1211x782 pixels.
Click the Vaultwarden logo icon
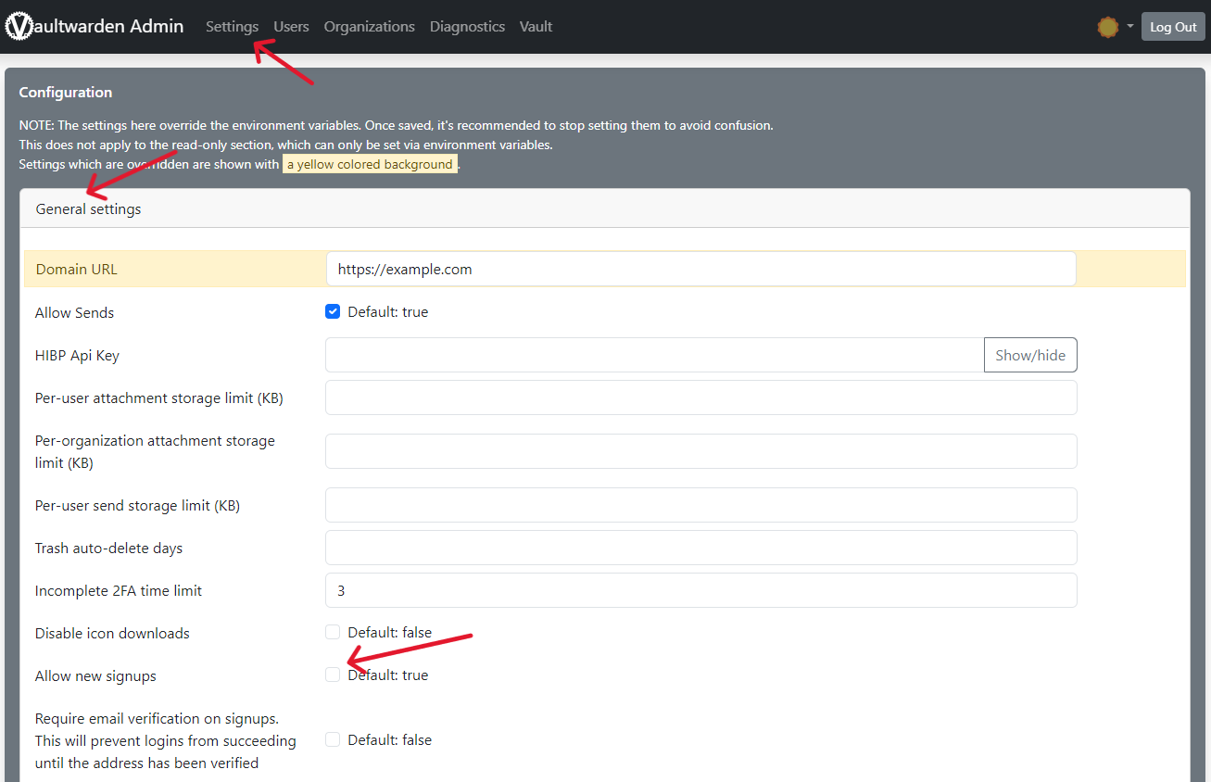click(19, 27)
